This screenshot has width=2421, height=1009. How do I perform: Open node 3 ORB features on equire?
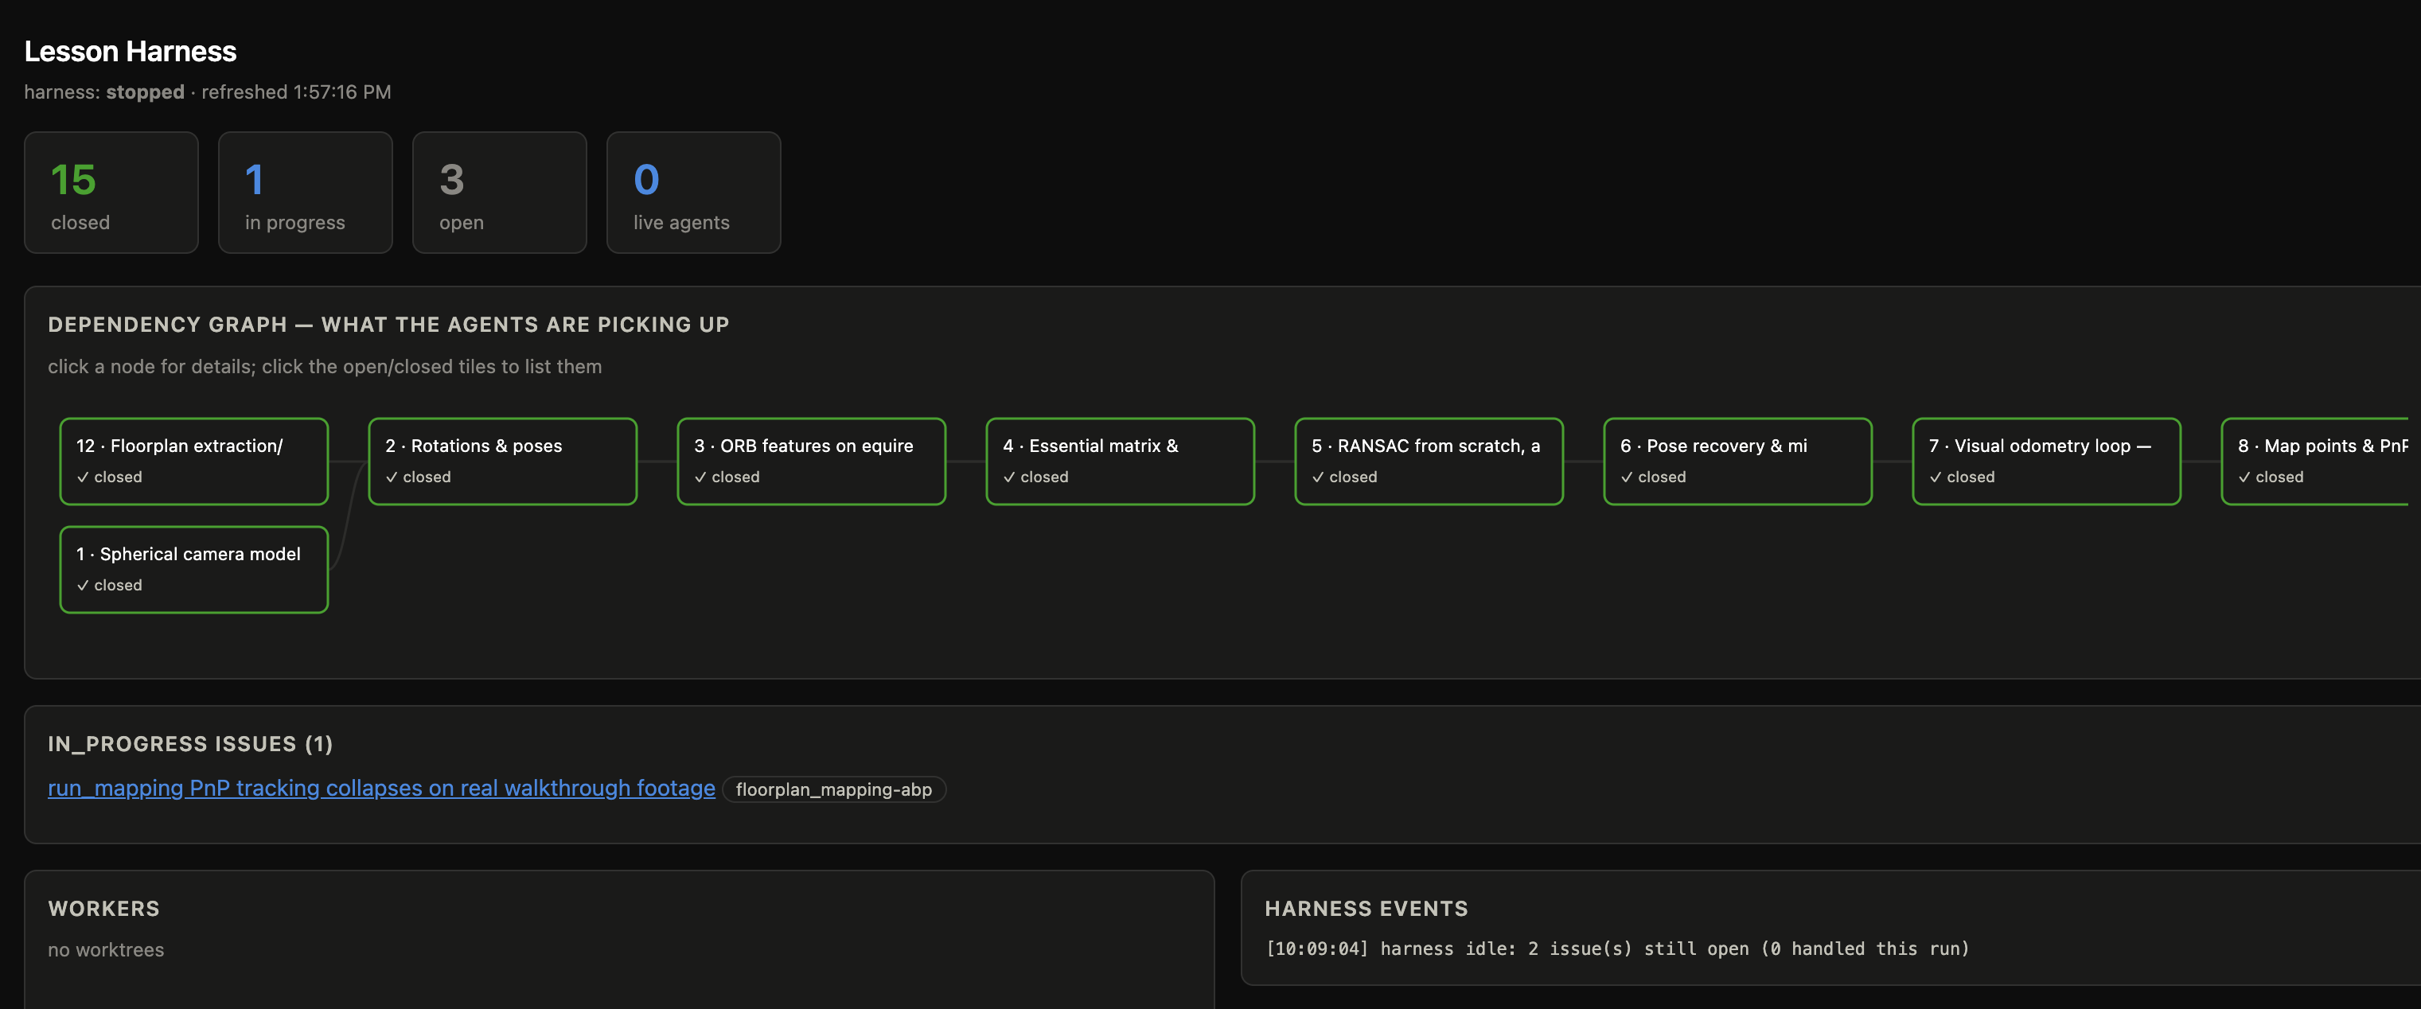point(811,462)
